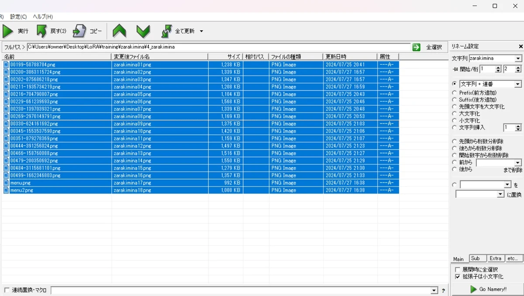Viewport: 524px width, 296px height.
Task: Increase the 開始 start number stepper
Action: [x=498, y=67]
